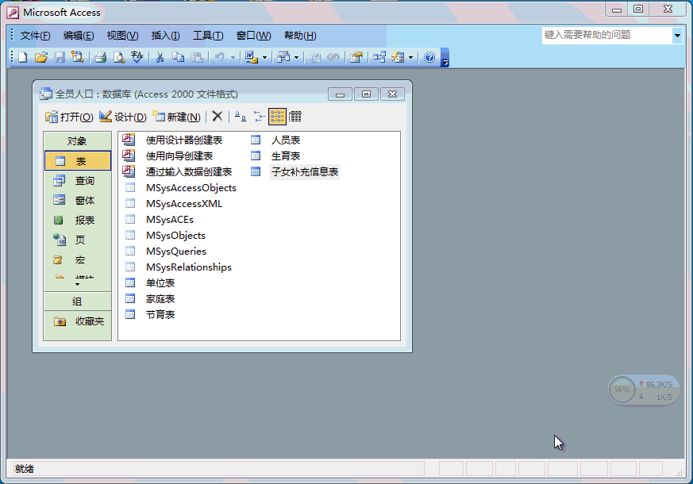
Task: Click the Properties icon in toolbar
Action: tap(356, 57)
